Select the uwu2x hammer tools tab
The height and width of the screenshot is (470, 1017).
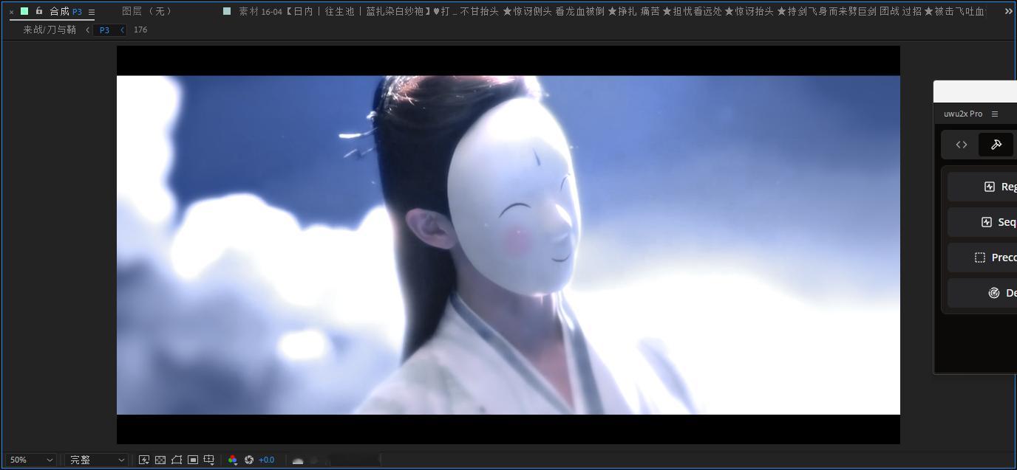[996, 145]
